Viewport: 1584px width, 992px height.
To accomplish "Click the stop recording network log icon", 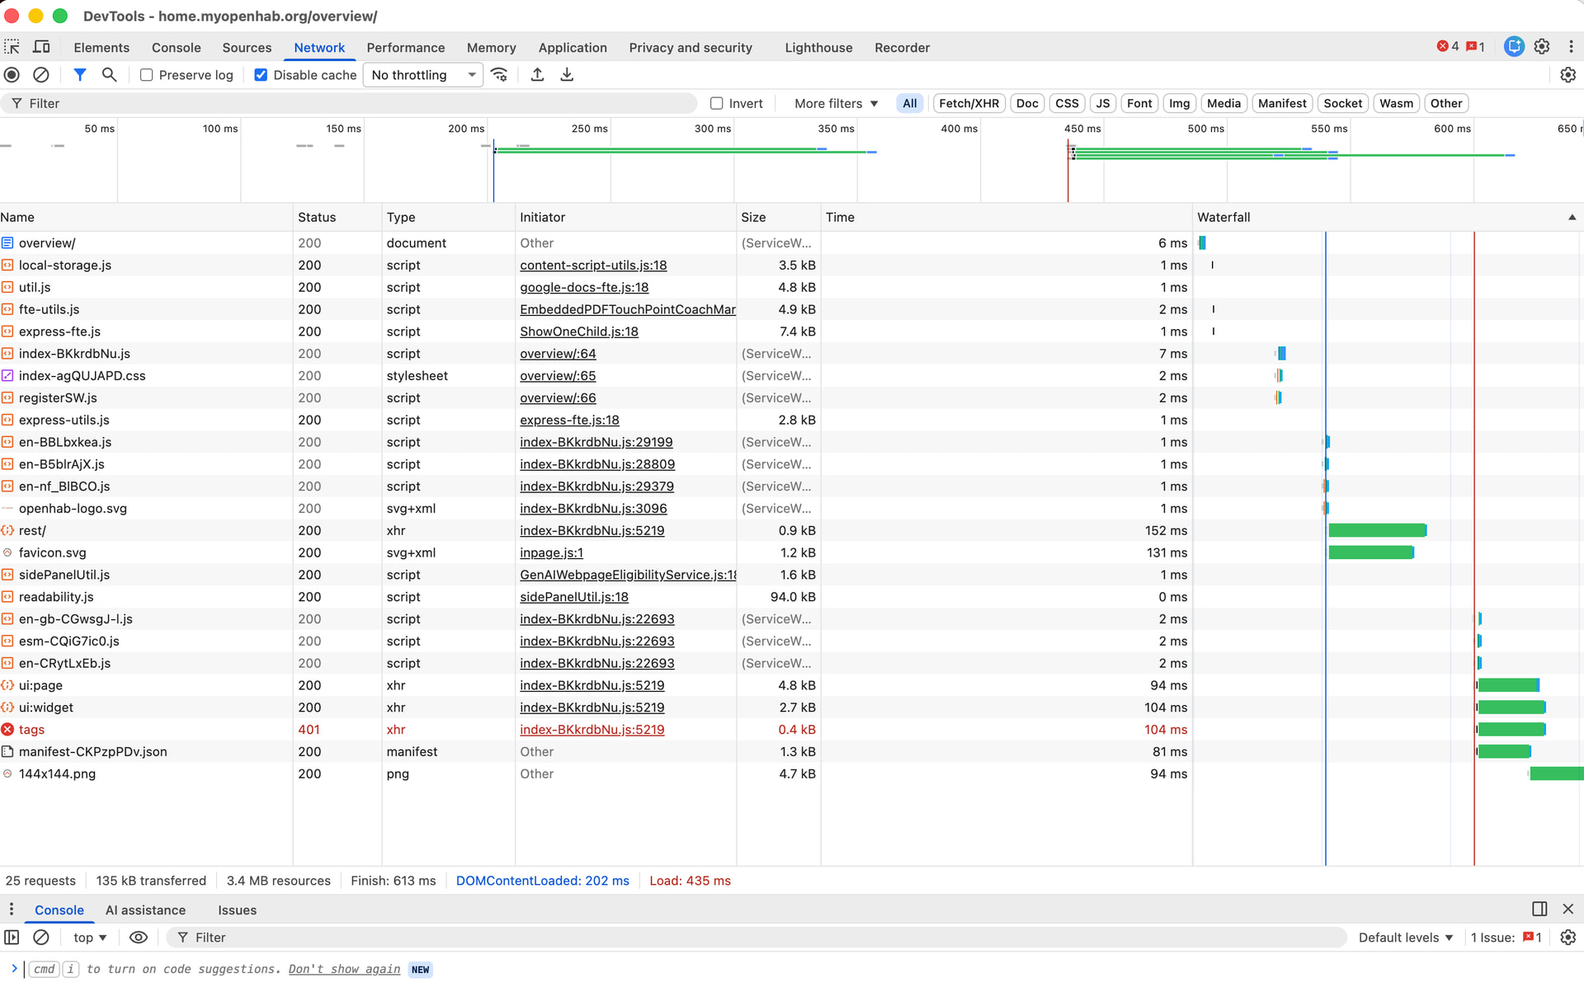I will click(x=12, y=75).
